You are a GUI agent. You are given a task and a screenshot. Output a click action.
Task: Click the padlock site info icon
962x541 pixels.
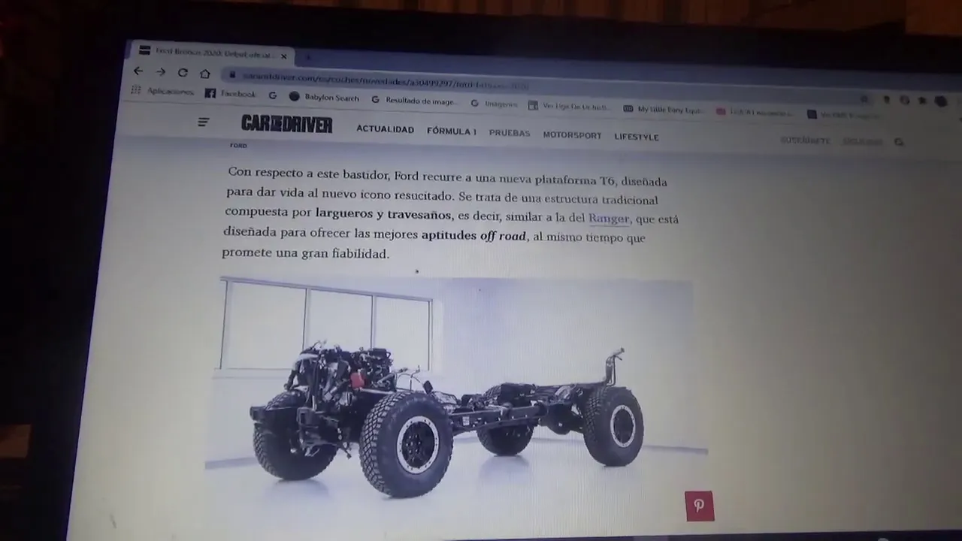232,75
